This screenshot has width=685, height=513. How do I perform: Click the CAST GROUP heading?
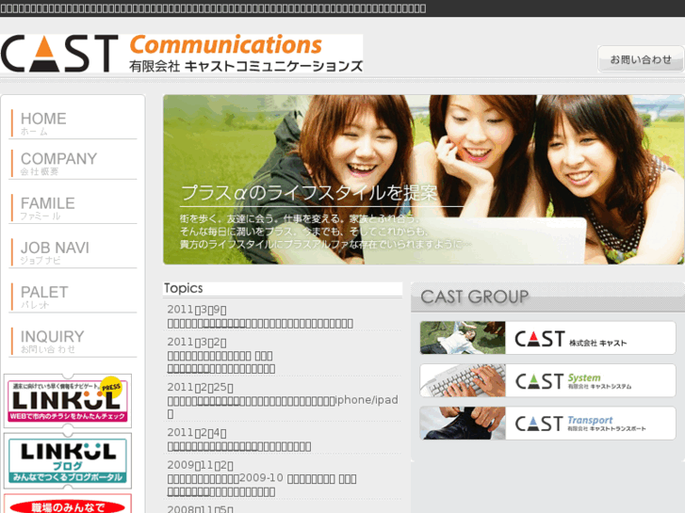click(x=475, y=297)
